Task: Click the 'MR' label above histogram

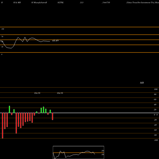Action: tap(142, 83)
